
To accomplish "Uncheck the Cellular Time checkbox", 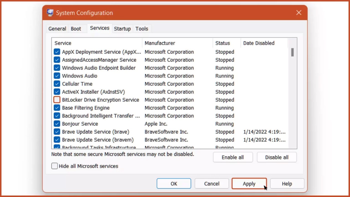I will point(57,84).
